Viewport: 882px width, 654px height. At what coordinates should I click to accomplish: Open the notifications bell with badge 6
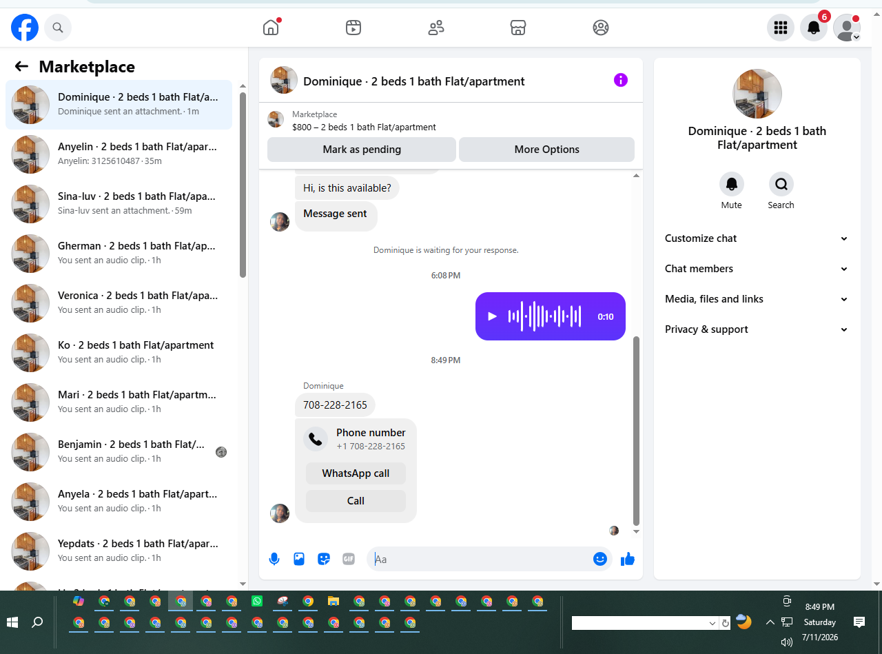pos(814,28)
